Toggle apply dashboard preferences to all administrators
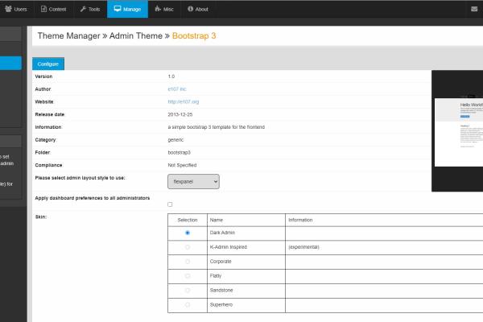The width and height of the screenshot is (483, 322). (x=170, y=204)
